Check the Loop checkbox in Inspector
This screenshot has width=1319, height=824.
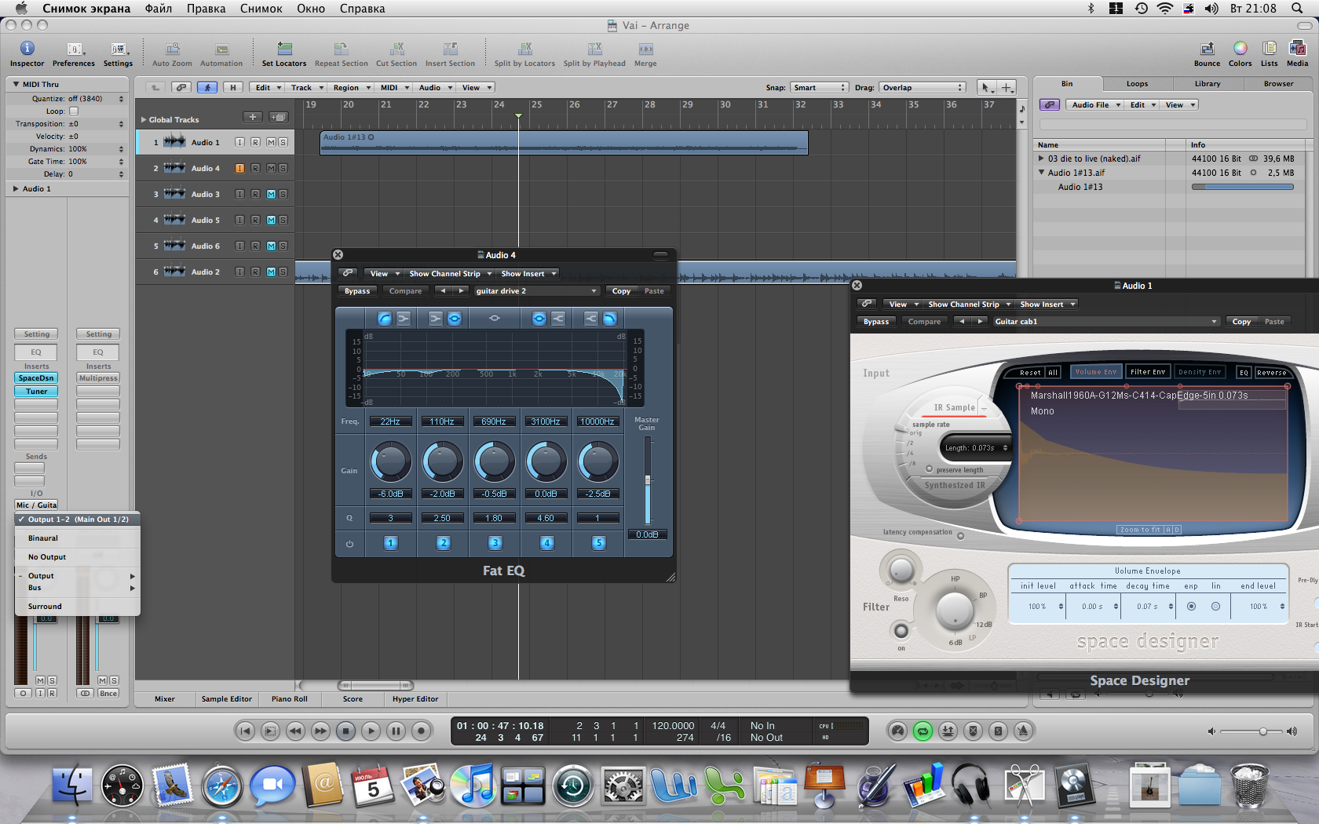pyautogui.click(x=74, y=111)
